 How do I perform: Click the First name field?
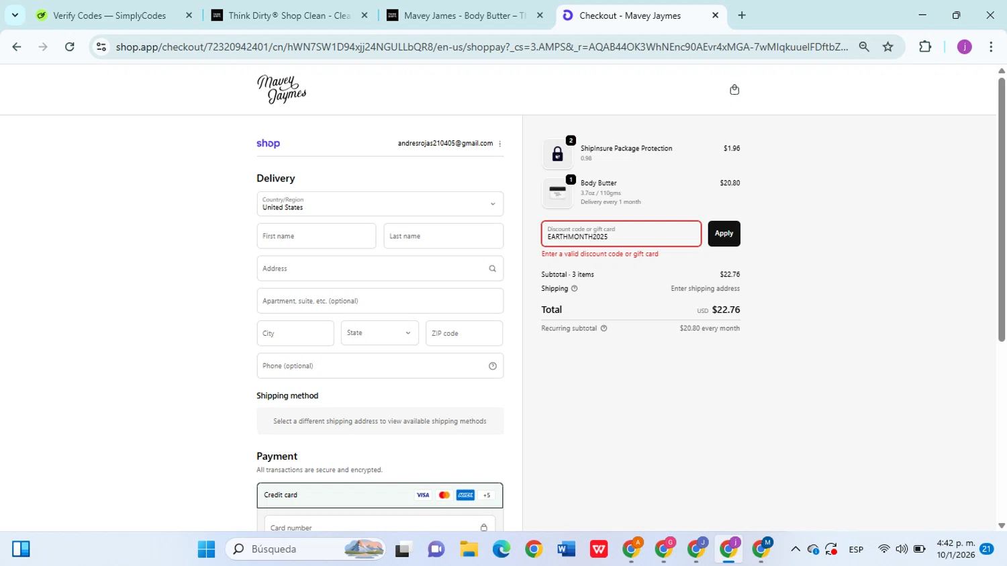coord(316,236)
